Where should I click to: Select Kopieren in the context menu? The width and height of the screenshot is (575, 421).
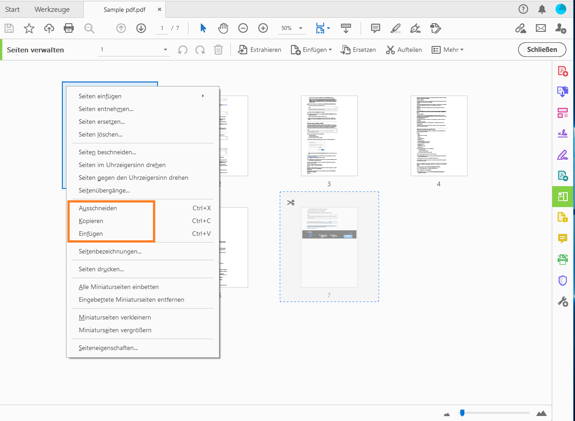pyautogui.click(x=91, y=221)
